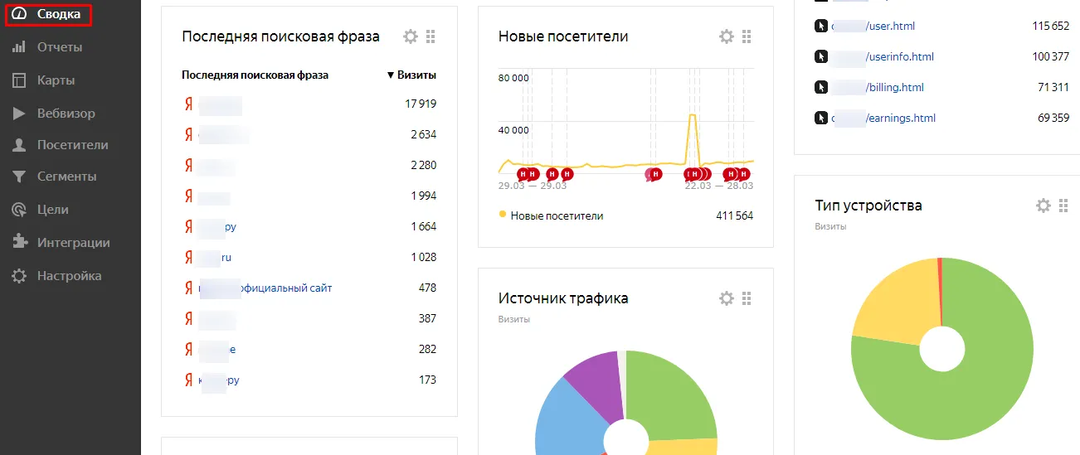Click cursor icon beside /userinfo.html
The height and width of the screenshot is (455, 1080).
821,56
